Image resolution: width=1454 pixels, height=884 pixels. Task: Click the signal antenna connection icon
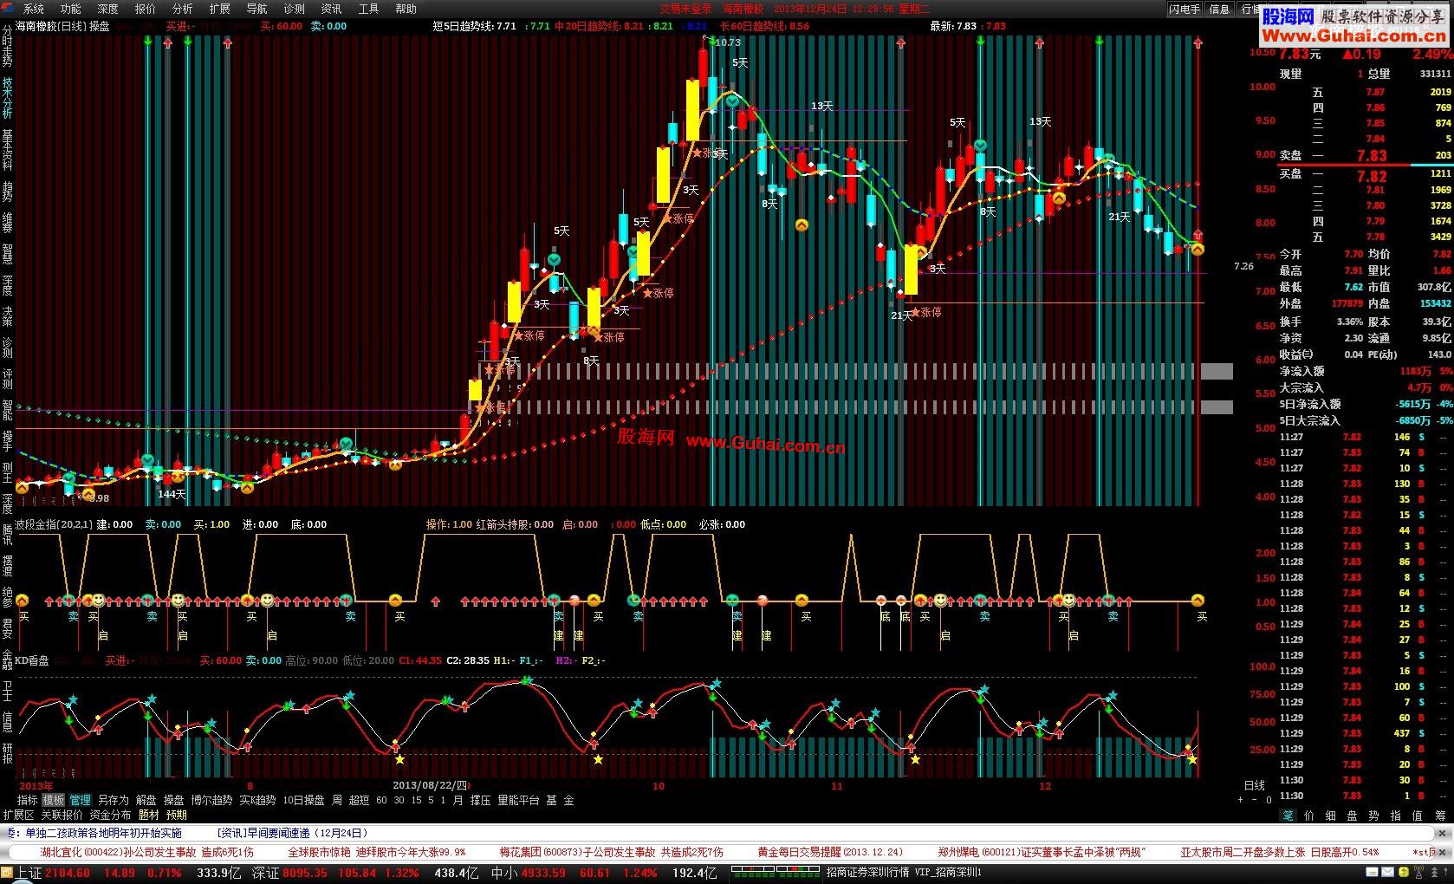tap(1419, 872)
